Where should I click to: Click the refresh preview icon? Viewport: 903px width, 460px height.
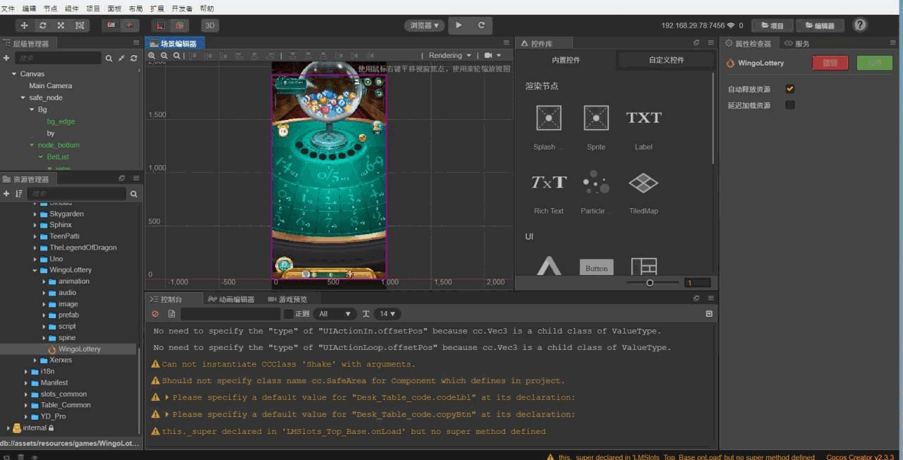coord(481,25)
